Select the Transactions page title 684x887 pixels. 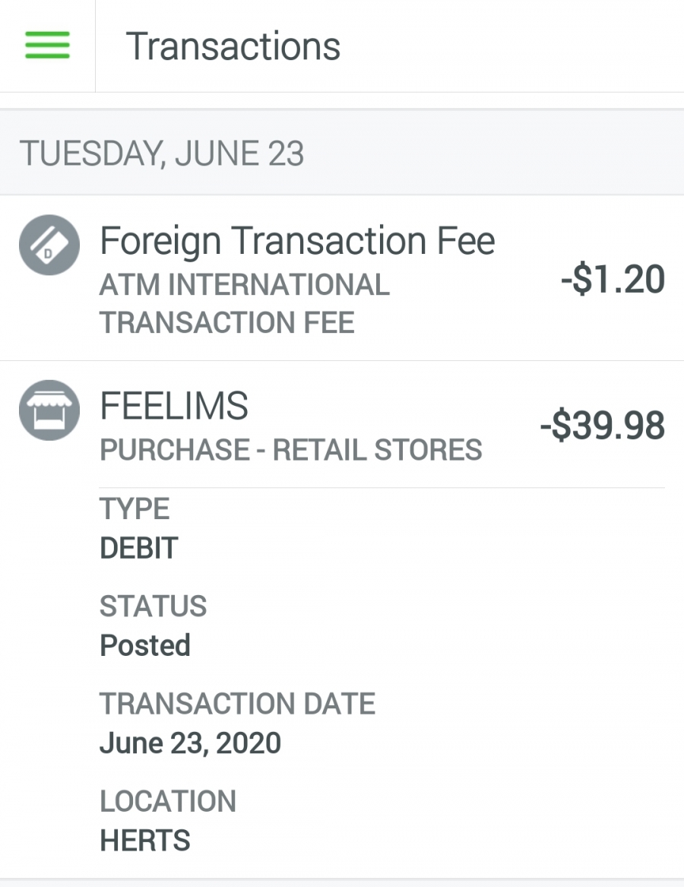pos(233,46)
